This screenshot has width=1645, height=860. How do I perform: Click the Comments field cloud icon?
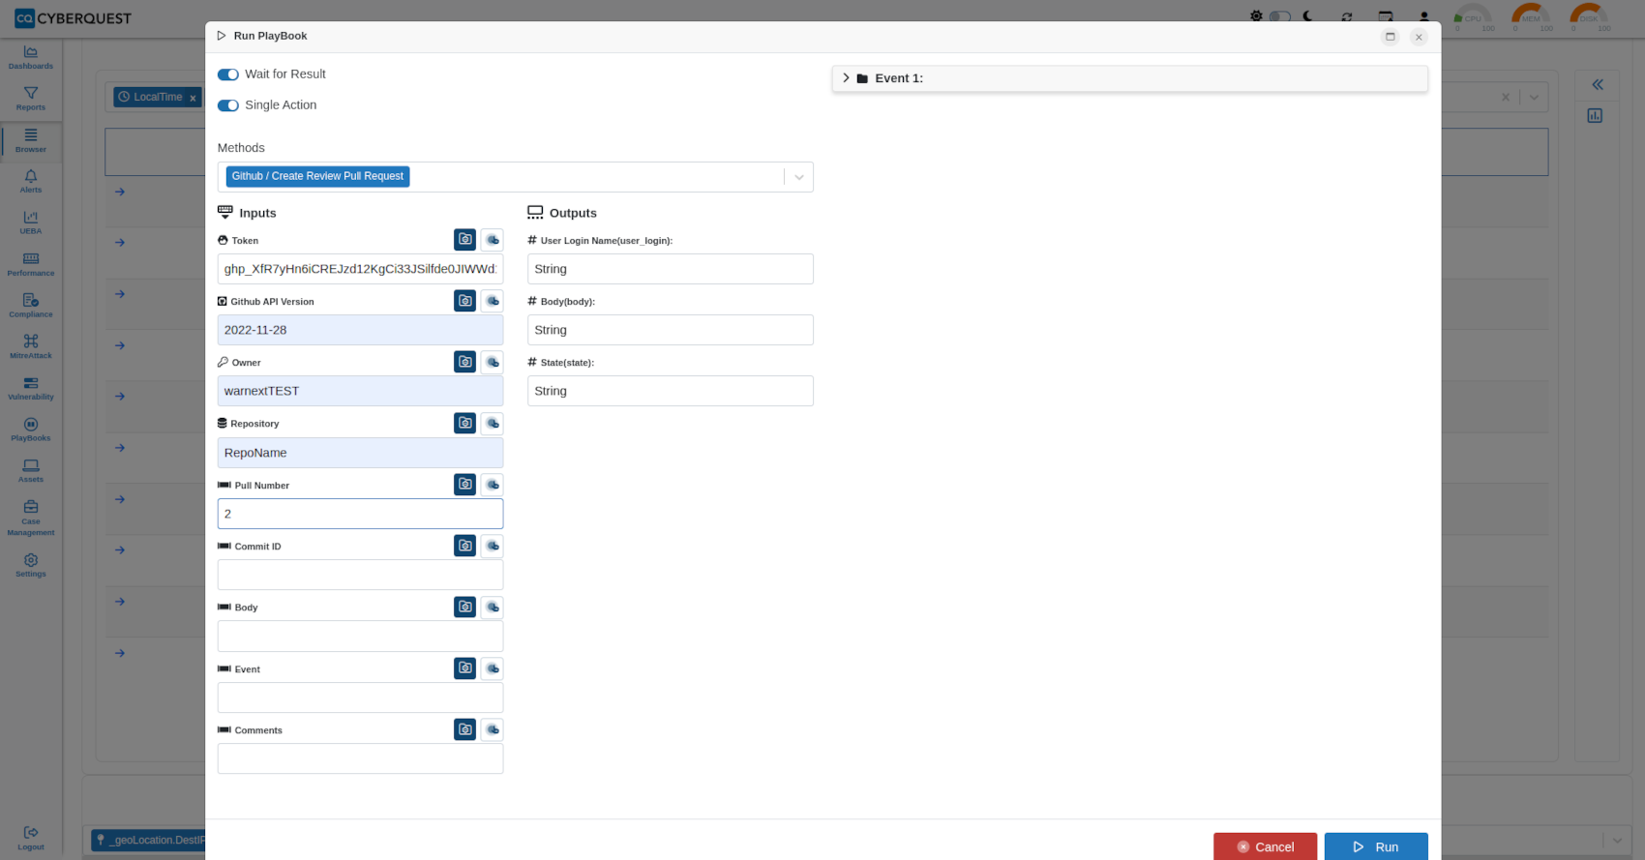(x=493, y=729)
